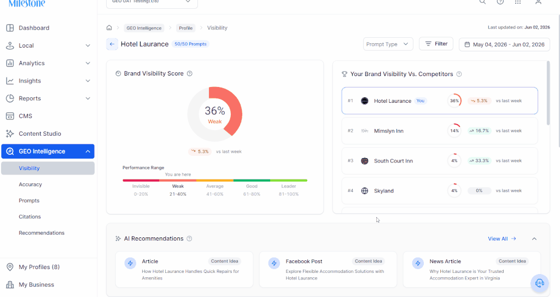Click info icon next to AI Recommendations

(189, 238)
